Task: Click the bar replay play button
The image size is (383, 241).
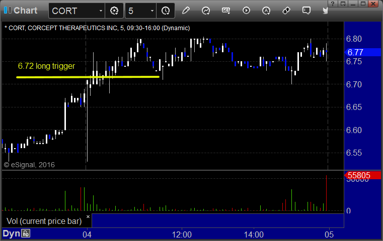Action: (246, 11)
